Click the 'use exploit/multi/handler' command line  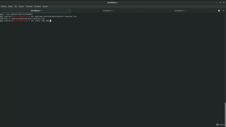pyautogui.click(x=17, y=14)
